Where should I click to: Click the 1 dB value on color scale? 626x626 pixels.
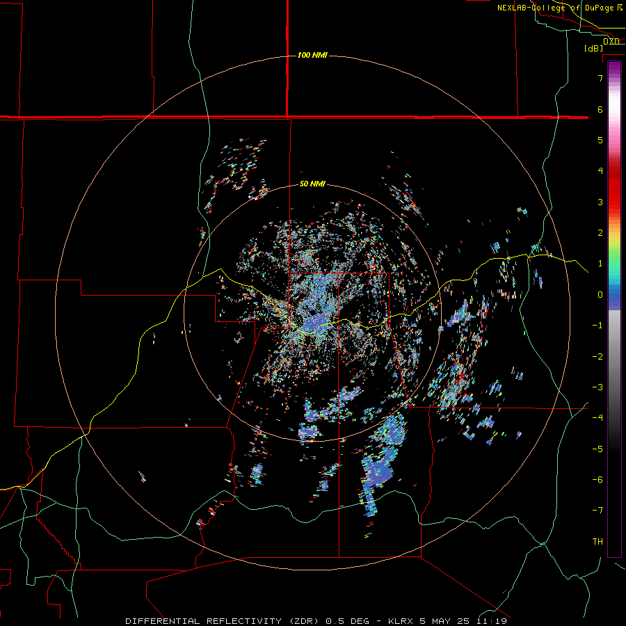pyautogui.click(x=600, y=264)
